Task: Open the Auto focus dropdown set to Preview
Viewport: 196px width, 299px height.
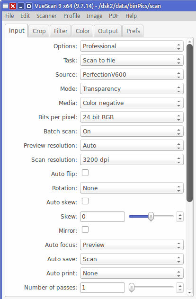Action: (x=132, y=245)
